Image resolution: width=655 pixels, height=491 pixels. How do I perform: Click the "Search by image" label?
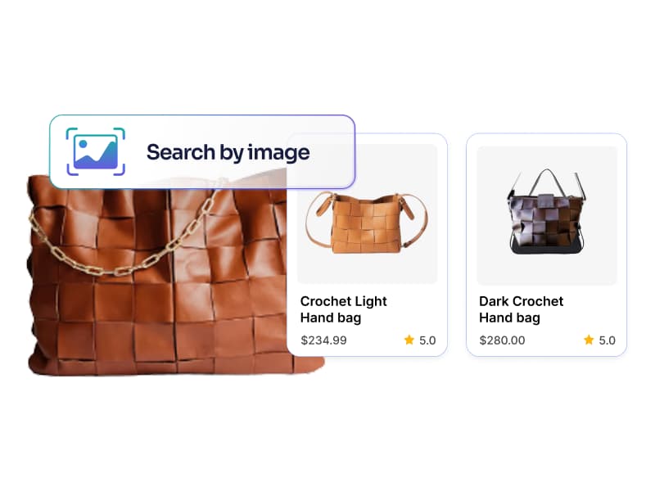click(x=228, y=152)
